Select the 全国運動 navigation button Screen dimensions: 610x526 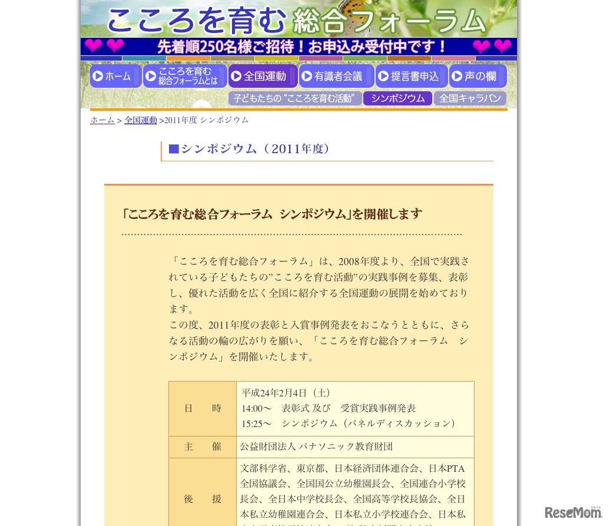[263, 76]
